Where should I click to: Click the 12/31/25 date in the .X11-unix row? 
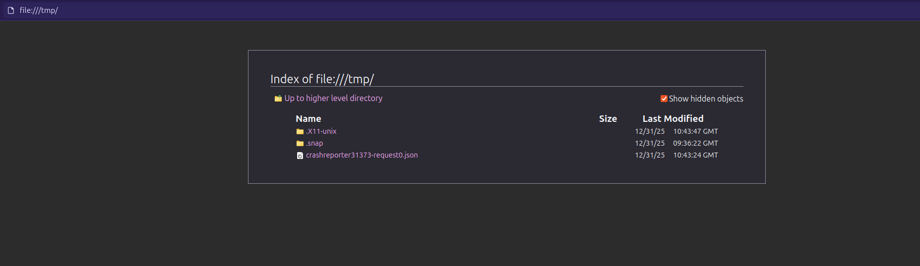click(x=650, y=131)
